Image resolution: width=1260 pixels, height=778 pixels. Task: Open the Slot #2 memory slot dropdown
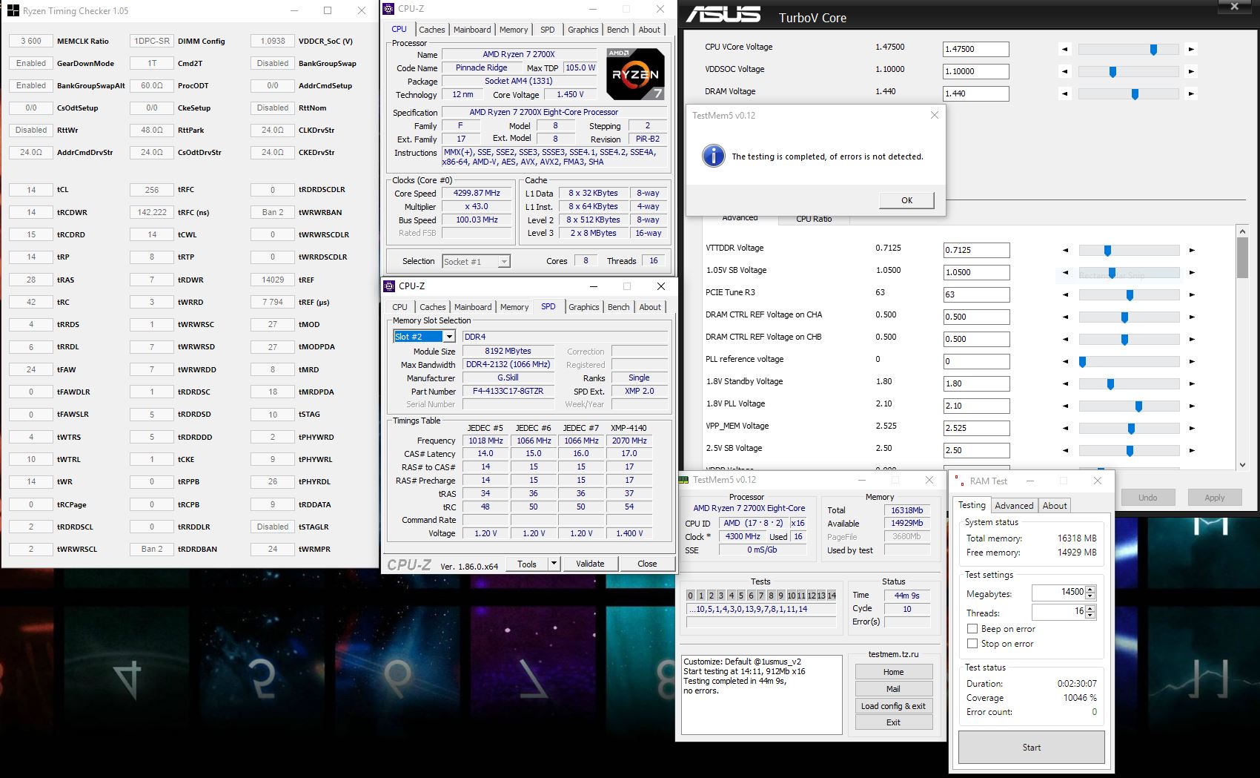tap(449, 337)
